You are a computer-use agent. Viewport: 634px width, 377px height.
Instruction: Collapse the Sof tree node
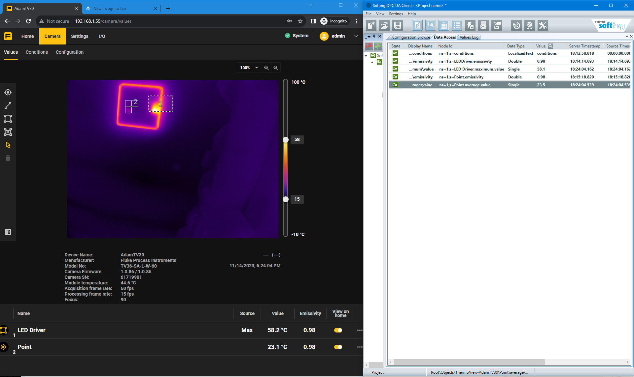coord(366,56)
